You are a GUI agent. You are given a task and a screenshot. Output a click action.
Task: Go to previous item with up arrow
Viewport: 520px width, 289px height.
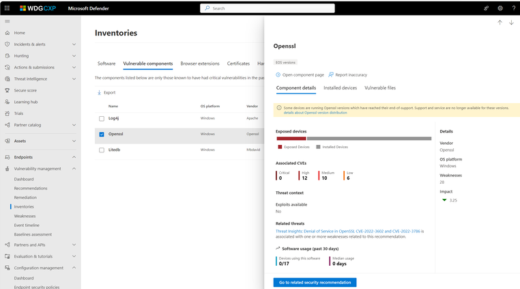tap(500, 23)
